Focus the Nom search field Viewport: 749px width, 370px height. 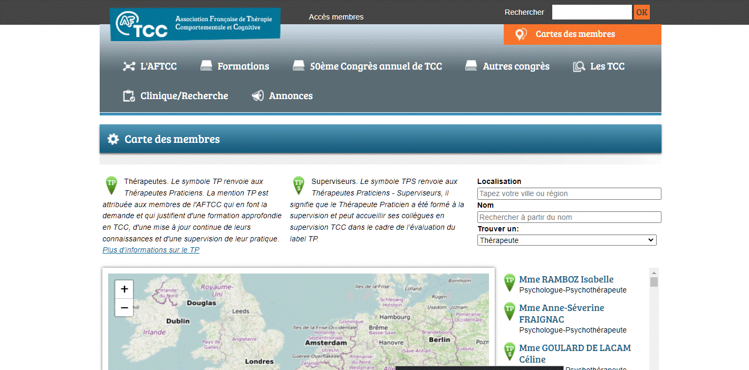(569, 217)
